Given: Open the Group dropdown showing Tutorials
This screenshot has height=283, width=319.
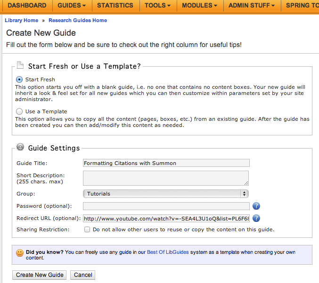Looking at the screenshot, I should point(165,193).
